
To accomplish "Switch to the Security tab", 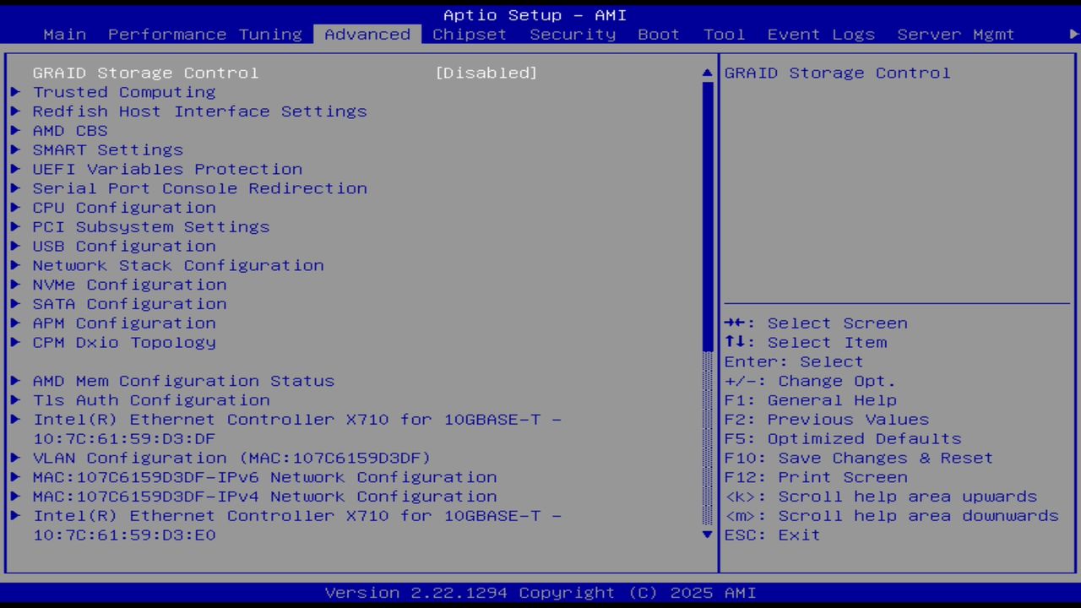I will click(x=572, y=34).
